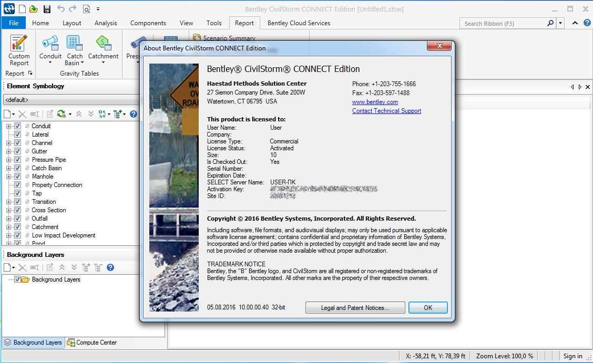Uncheck the Background Layers folder checkbox

pos(17,279)
